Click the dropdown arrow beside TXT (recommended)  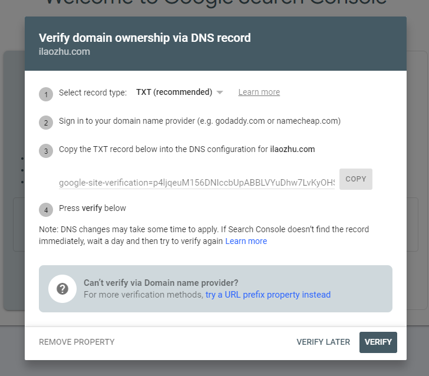pos(220,93)
